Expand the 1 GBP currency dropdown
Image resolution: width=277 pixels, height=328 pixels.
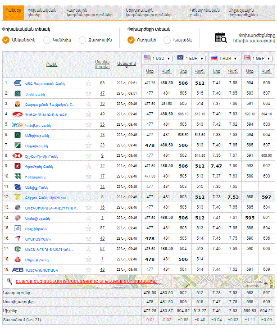coord(269,58)
